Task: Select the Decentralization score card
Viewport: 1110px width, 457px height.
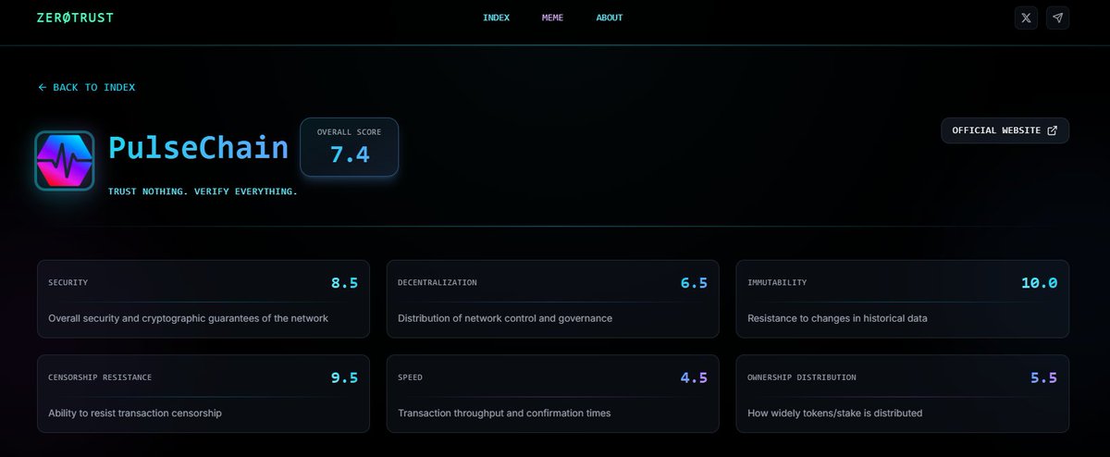Action: click(x=552, y=299)
